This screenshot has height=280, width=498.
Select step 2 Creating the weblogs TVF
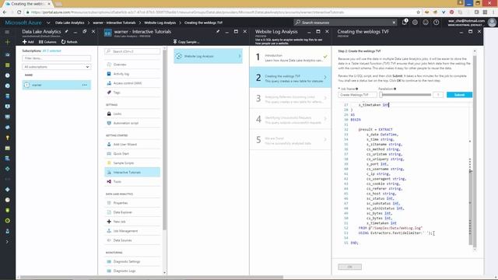(290, 78)
